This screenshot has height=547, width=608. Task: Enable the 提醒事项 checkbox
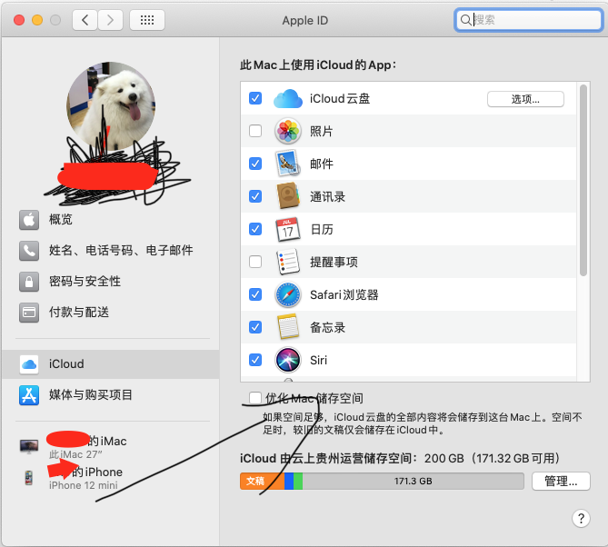(255, 262)
